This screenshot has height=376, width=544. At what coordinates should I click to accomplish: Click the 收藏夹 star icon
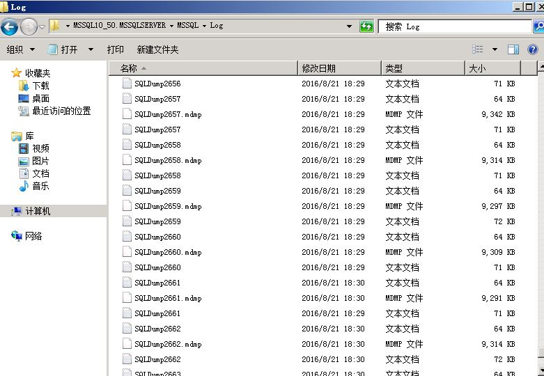click(16, 73)
